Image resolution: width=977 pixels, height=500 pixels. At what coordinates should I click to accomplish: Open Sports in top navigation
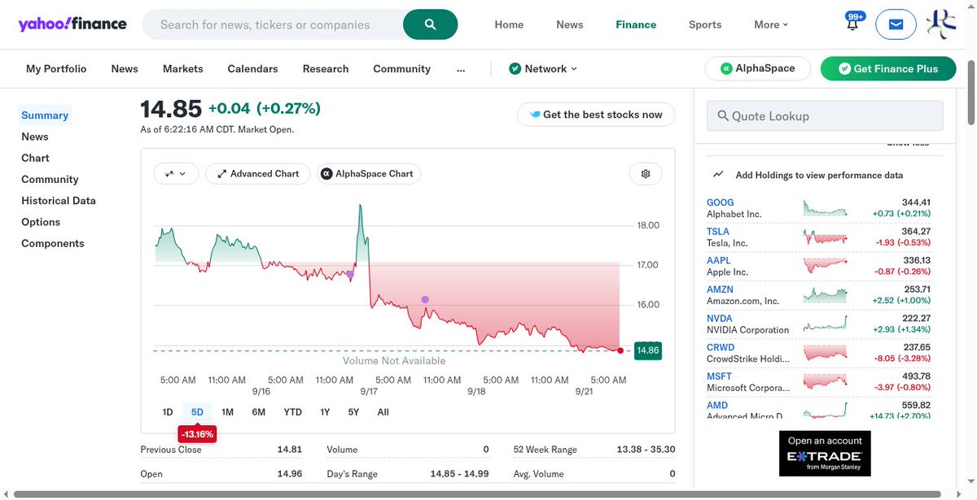click(705, 24)
